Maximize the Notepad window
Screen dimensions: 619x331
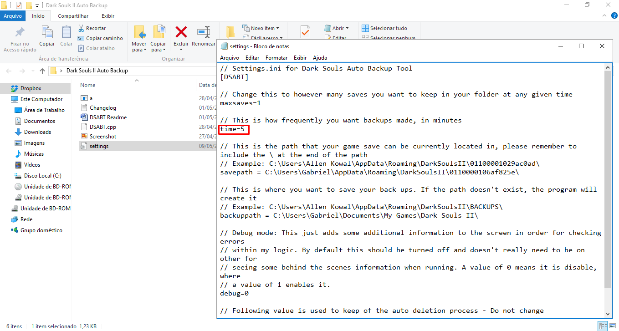581,46
